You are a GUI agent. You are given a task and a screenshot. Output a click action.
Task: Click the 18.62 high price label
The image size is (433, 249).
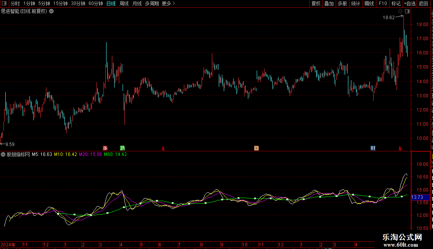(x=389, y=18)
